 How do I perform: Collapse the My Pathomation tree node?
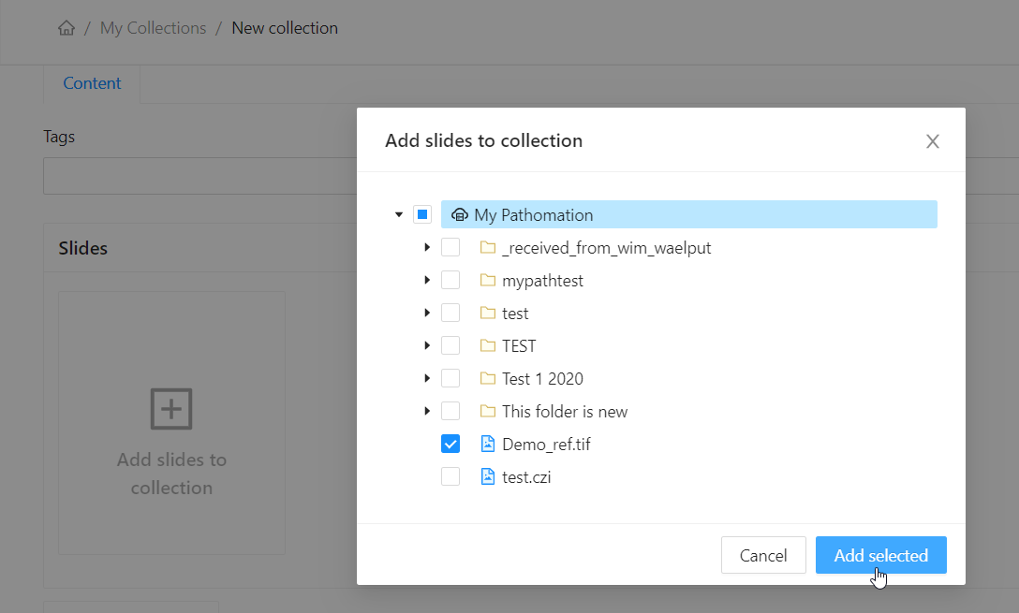click(399, 215)
